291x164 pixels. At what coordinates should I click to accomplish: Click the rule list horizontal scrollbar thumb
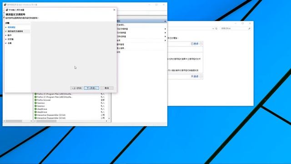coord(46,121)
